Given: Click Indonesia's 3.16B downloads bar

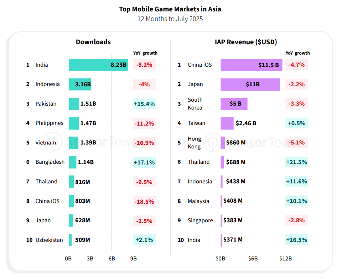Looking at the screenshot, I should point(80,85).
